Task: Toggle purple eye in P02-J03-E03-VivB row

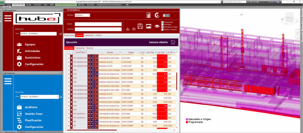Action: point(92,90)
